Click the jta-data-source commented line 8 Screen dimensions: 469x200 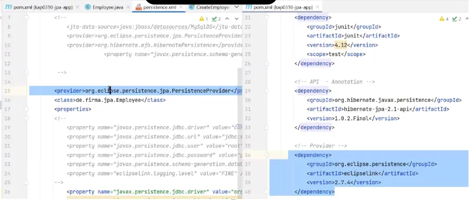[155, 27]
